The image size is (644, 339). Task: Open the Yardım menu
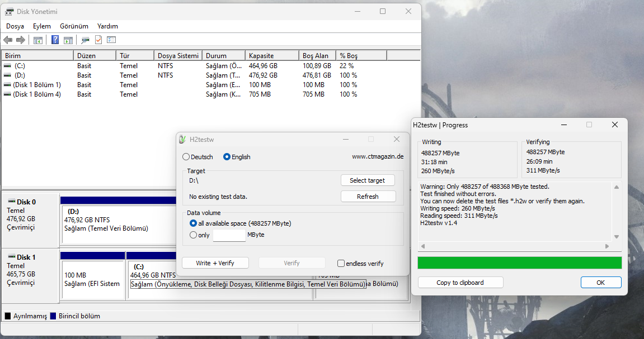click(x=107, y=26)
